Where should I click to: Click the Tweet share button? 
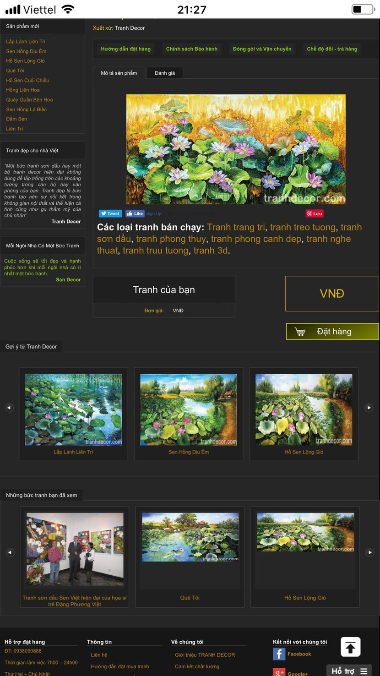tap(110, 213)
